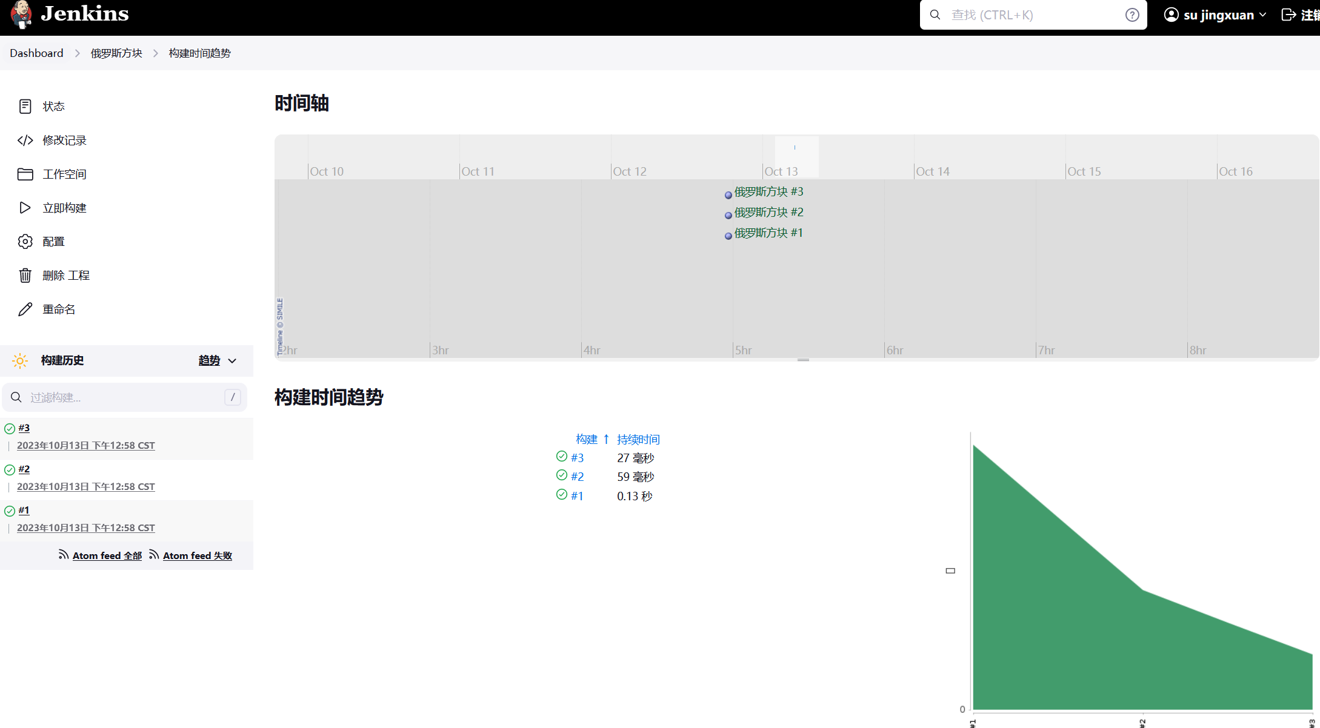Click success icon of build #2 in history

pyautogui.click(x=10, y=470)
